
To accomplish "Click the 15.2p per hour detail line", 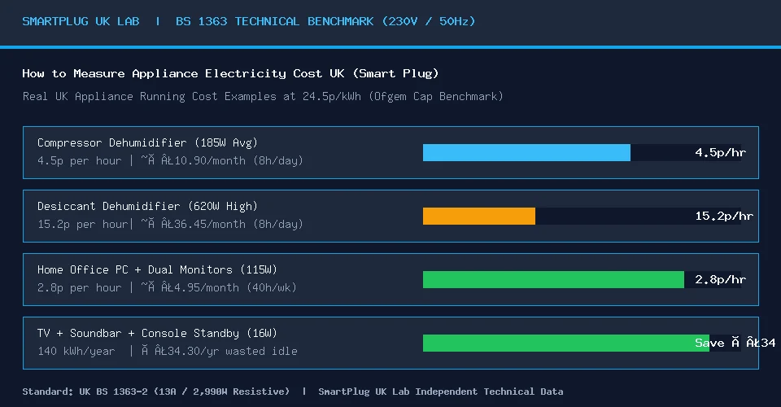I will [x=170, y=224].
